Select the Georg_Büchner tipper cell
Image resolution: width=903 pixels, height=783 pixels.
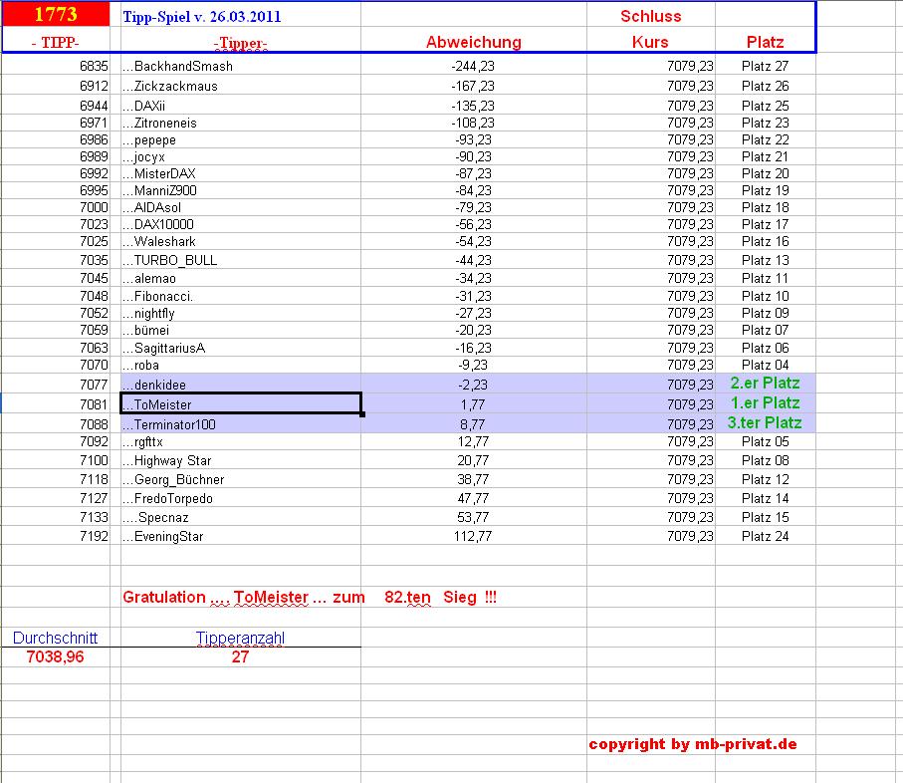(241, 479)
